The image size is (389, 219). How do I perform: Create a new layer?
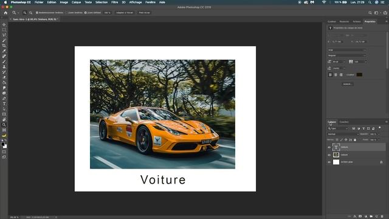click(x=377, y=217)
